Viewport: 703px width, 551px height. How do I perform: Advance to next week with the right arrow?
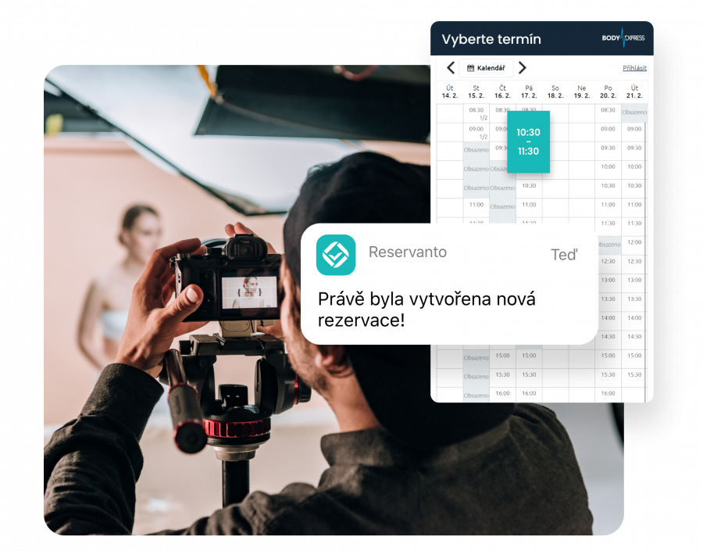click(x=523, y=68)
